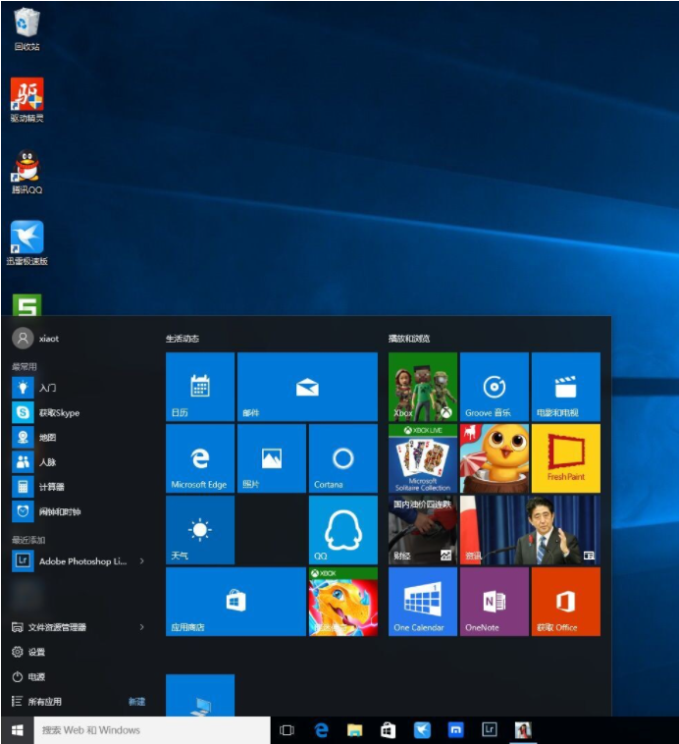Expand Adobe Photoshop Lightroom jump list arrow
679x744 pixels.
coord(142,561)
